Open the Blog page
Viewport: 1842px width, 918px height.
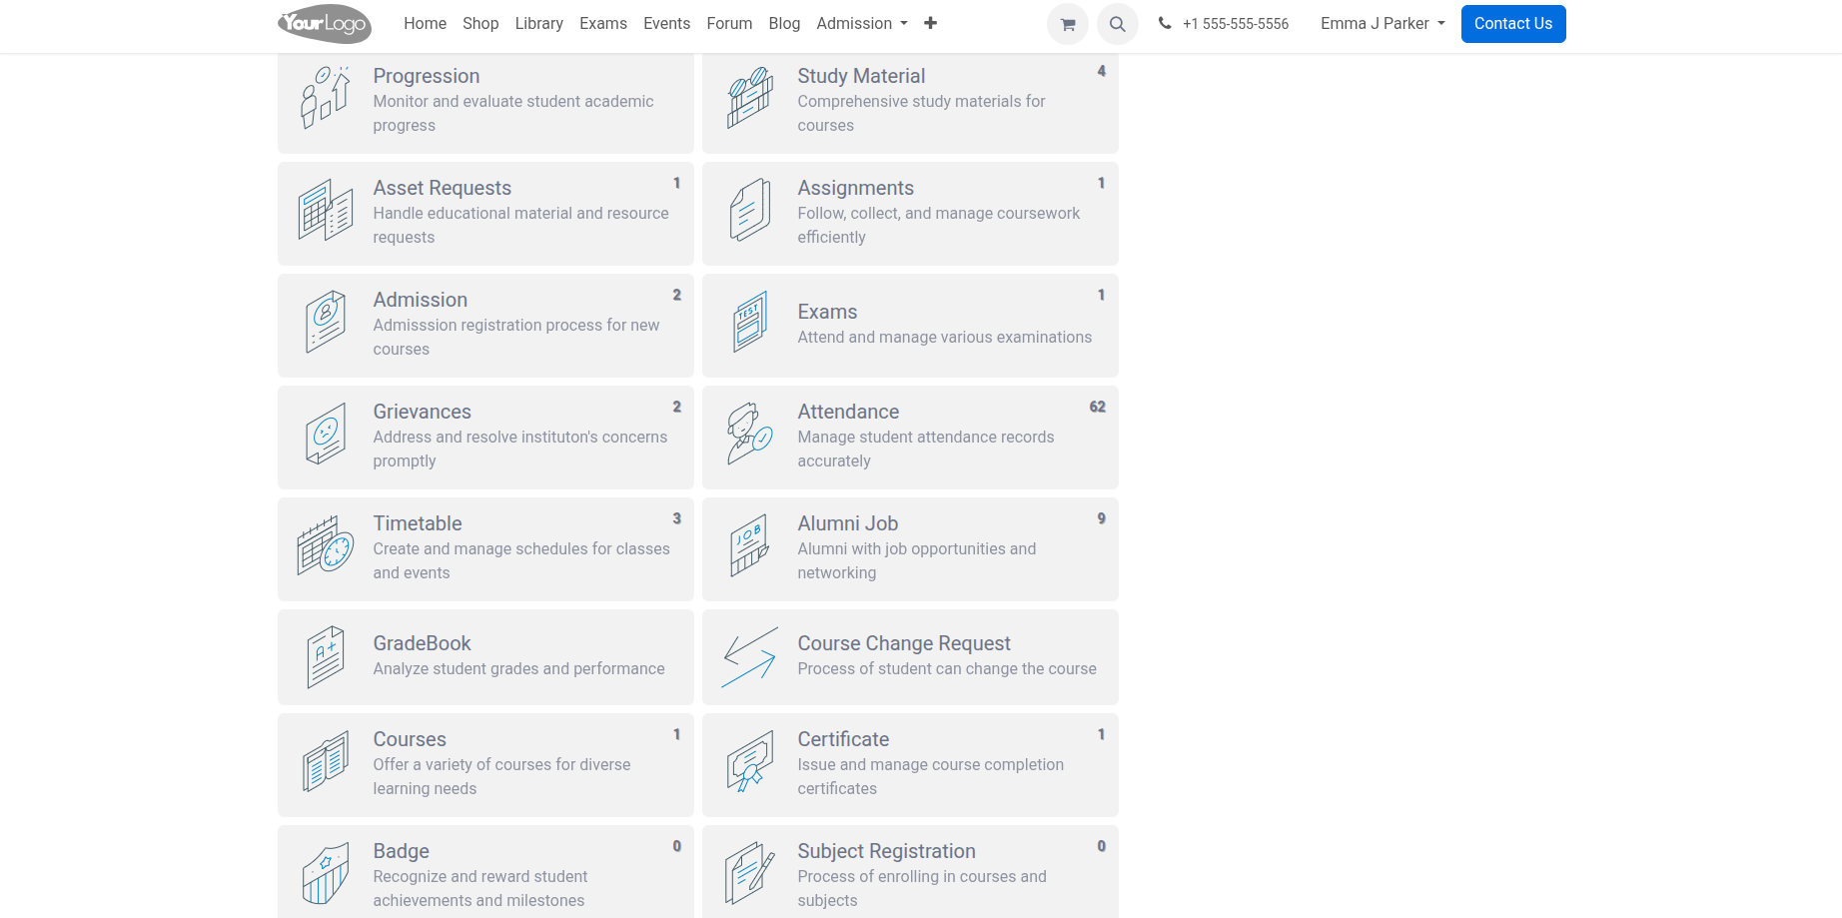click(x=784, y=23)
